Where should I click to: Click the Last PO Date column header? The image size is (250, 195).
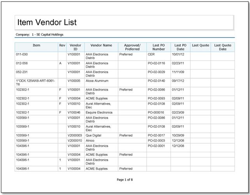pos(180,47)
